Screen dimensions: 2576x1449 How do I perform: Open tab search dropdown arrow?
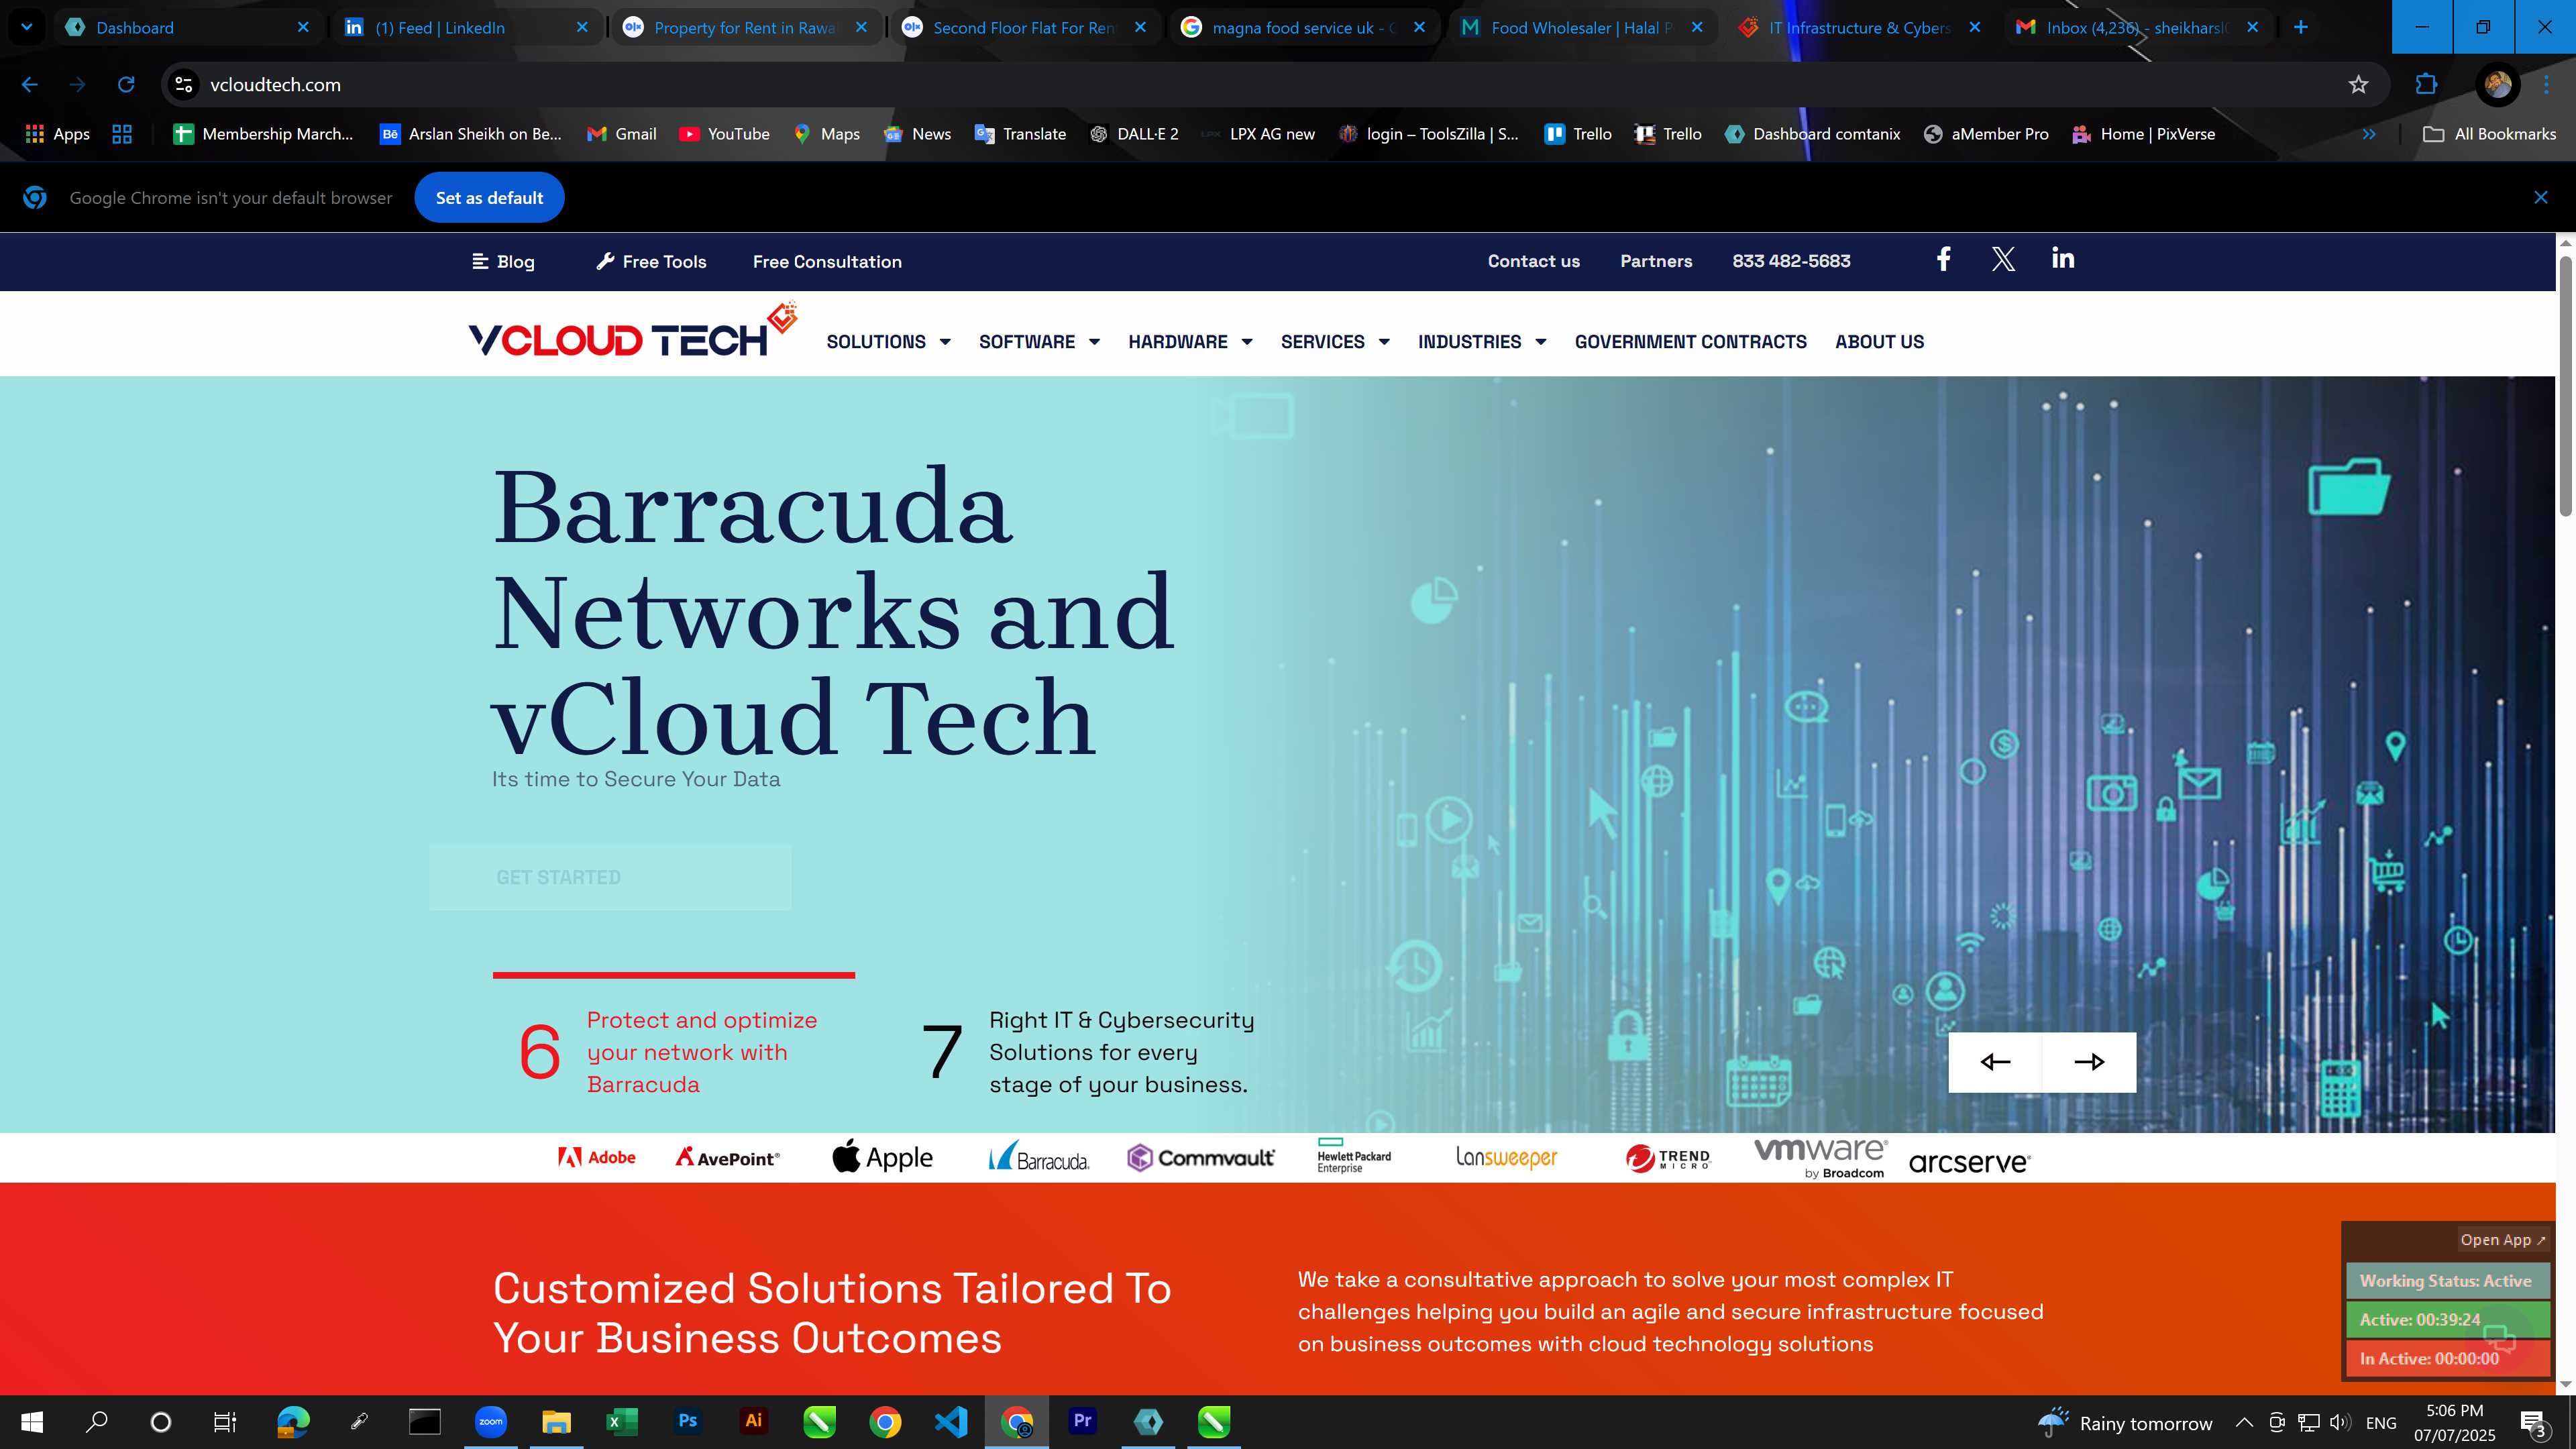(27, 27)
